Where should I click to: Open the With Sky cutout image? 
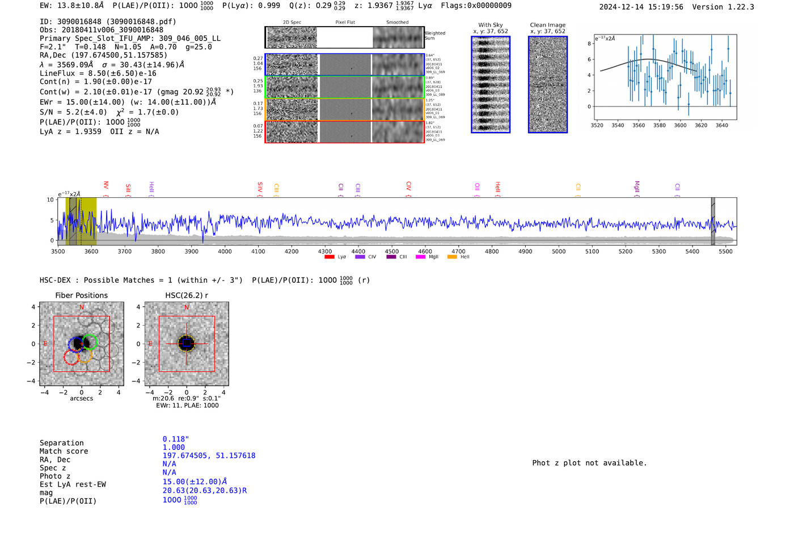[x=491, y=84]
